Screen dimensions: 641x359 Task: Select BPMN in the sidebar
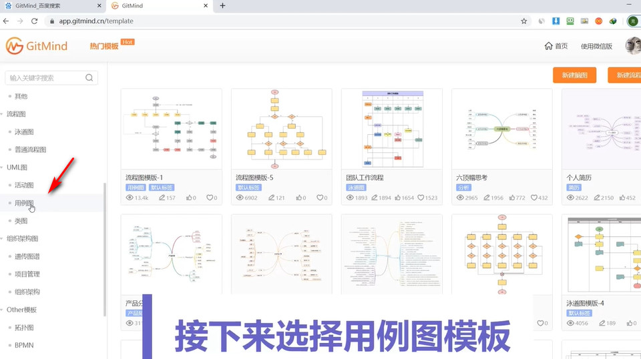[x=24, y=345]
